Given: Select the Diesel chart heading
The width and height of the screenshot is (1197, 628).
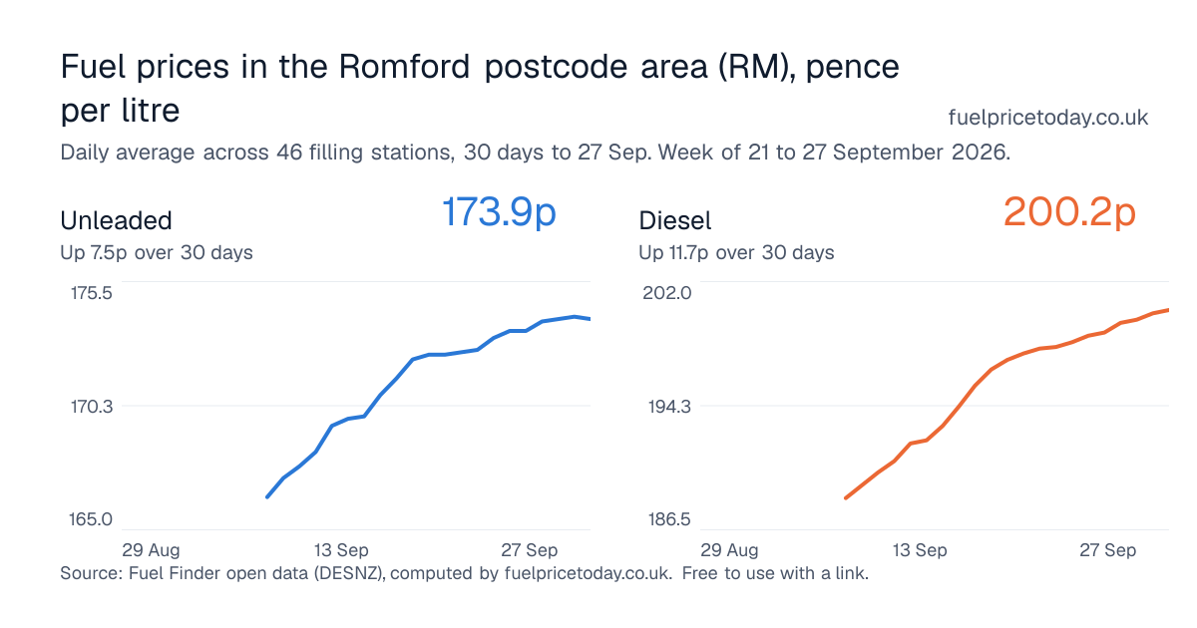Looking at the screenshot, I should pyautogui.click(x=675, y=220).
